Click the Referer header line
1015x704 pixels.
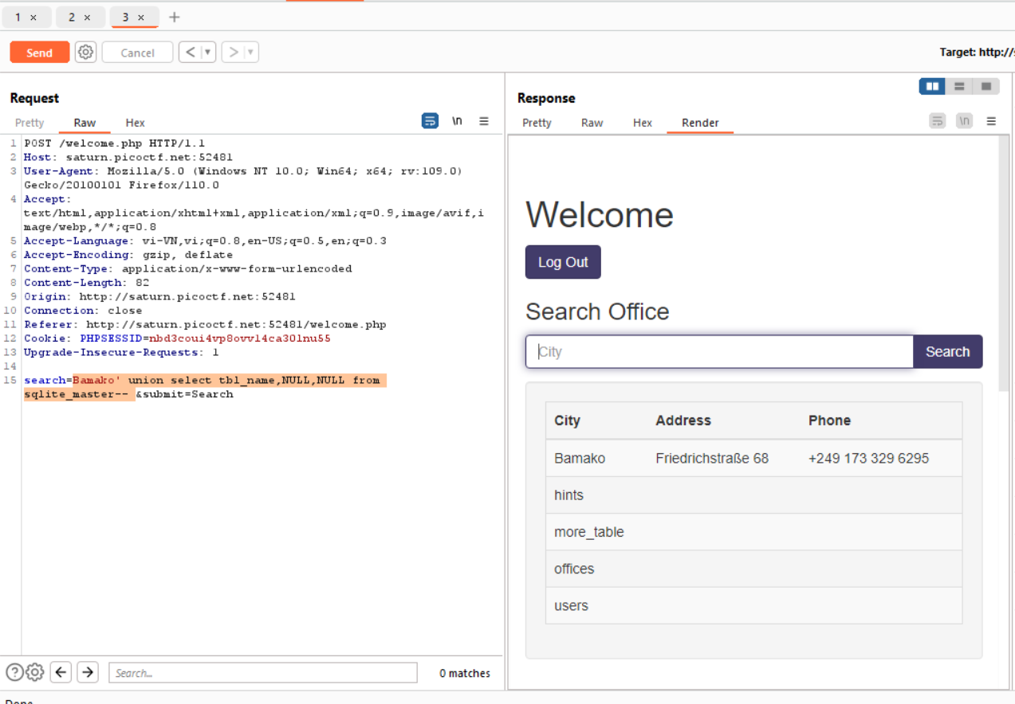[205, 324]
